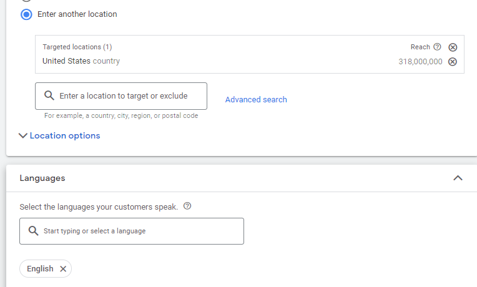Select the Enter another location radio button

click(26, 14)
